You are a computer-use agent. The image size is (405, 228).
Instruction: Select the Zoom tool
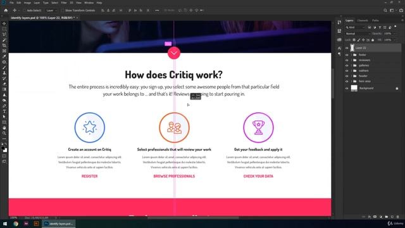click(x=4, y=133)
